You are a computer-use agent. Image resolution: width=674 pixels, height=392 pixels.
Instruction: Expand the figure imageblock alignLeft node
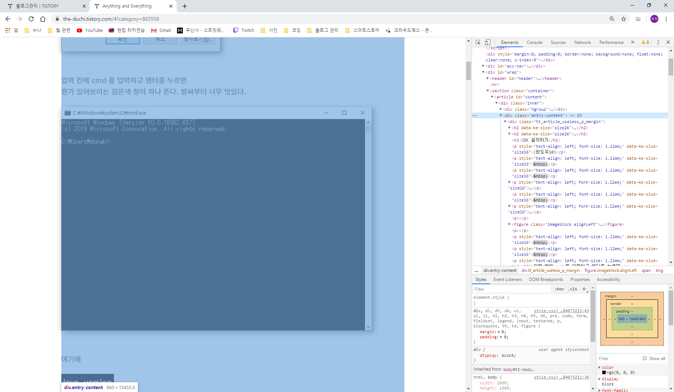point(510,224)
